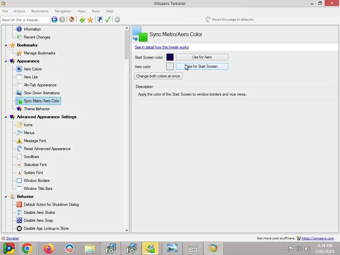Open Disable App Lookup in Store

tap(46, 228)
